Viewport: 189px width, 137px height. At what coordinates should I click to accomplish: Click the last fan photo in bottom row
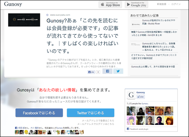pyautogui.click(x=169, y=120)
